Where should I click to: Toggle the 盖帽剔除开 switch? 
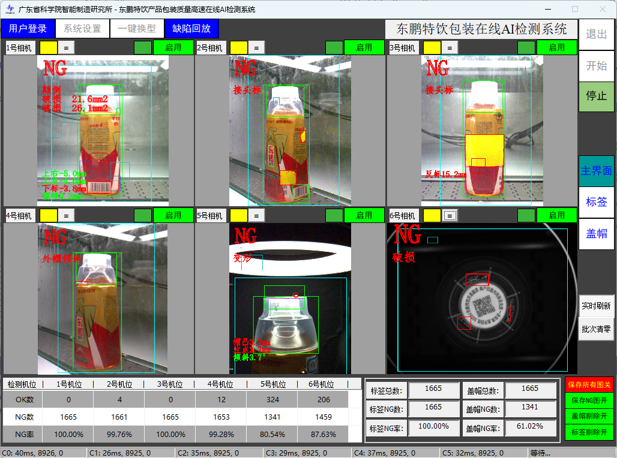pos(589,416)
